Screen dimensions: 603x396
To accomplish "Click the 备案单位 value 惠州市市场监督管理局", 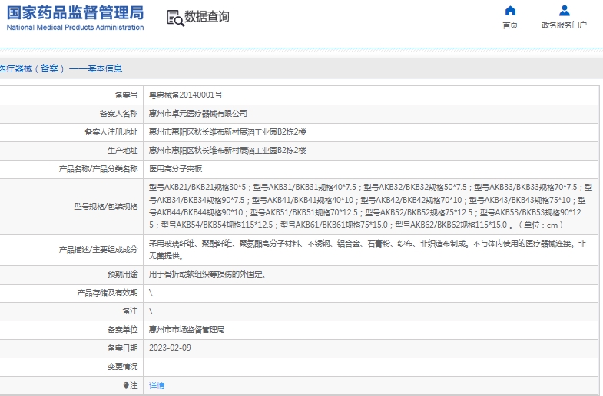I will pos(187,329).
